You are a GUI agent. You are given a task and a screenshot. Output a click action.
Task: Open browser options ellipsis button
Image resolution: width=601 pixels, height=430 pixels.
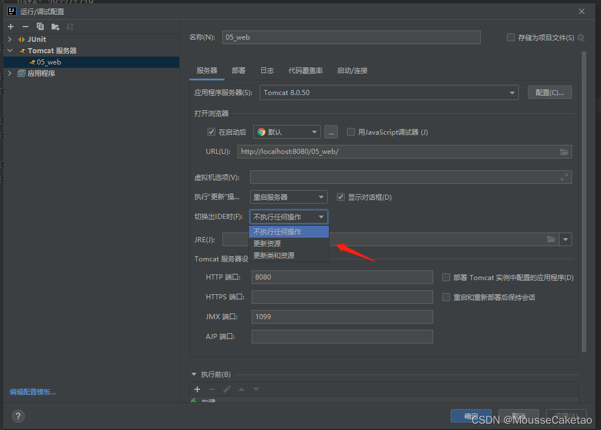[331, 132]
